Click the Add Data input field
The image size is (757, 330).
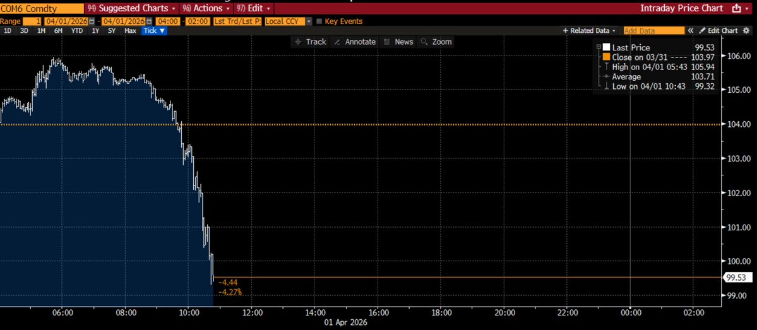click(x=653, y=30)
